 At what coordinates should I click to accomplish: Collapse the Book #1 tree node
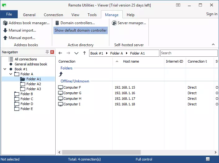tap(5, 69)
